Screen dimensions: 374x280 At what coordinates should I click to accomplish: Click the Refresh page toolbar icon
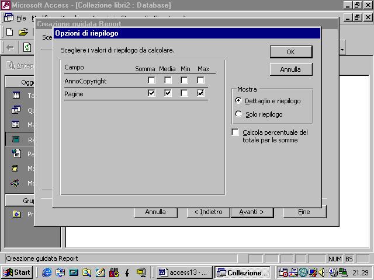point(27,47)
